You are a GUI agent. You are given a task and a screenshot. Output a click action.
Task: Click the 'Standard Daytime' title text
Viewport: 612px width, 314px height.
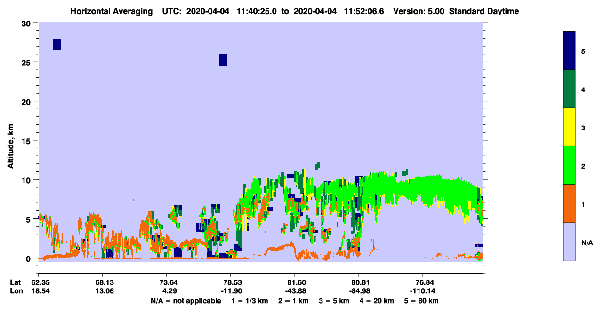click(x=484, y=11)
